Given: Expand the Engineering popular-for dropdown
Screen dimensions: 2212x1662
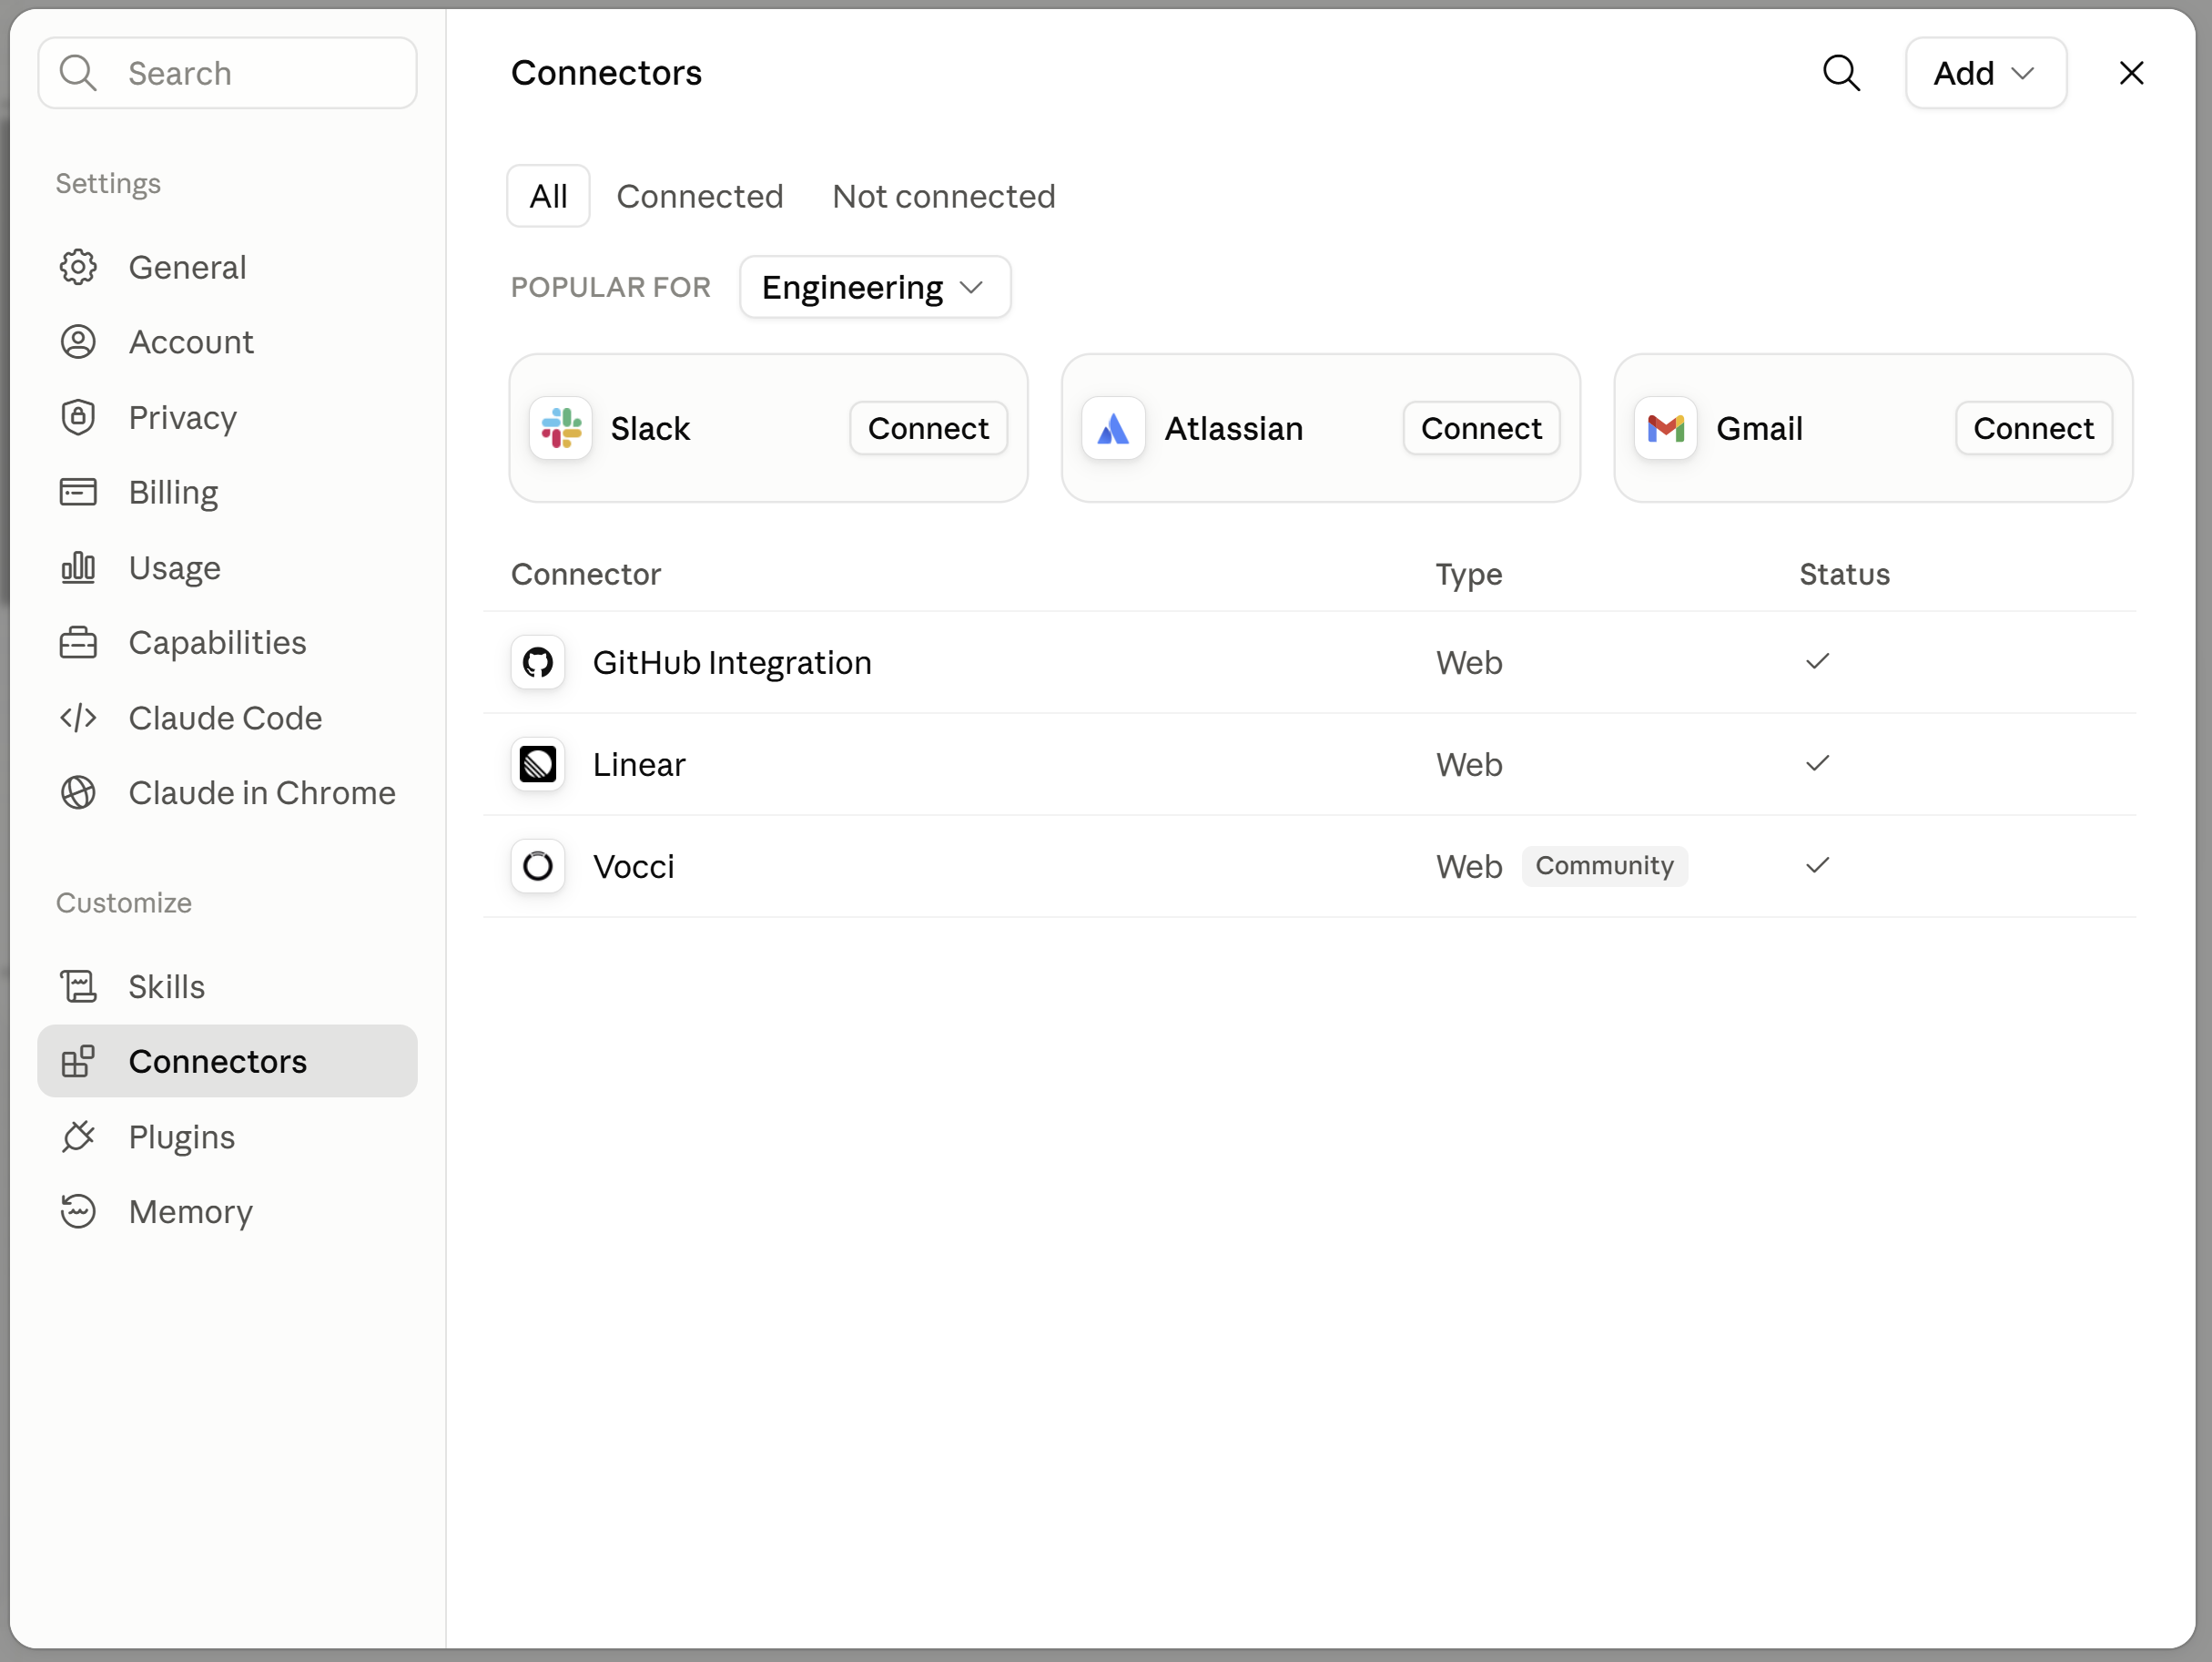Looking at the screenshot, I should coord(875,287).
